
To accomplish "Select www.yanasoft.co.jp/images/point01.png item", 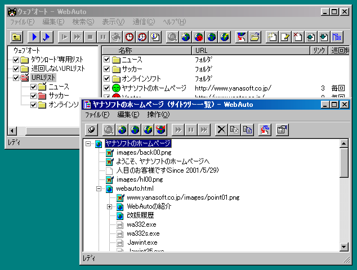I will (183, 197).
